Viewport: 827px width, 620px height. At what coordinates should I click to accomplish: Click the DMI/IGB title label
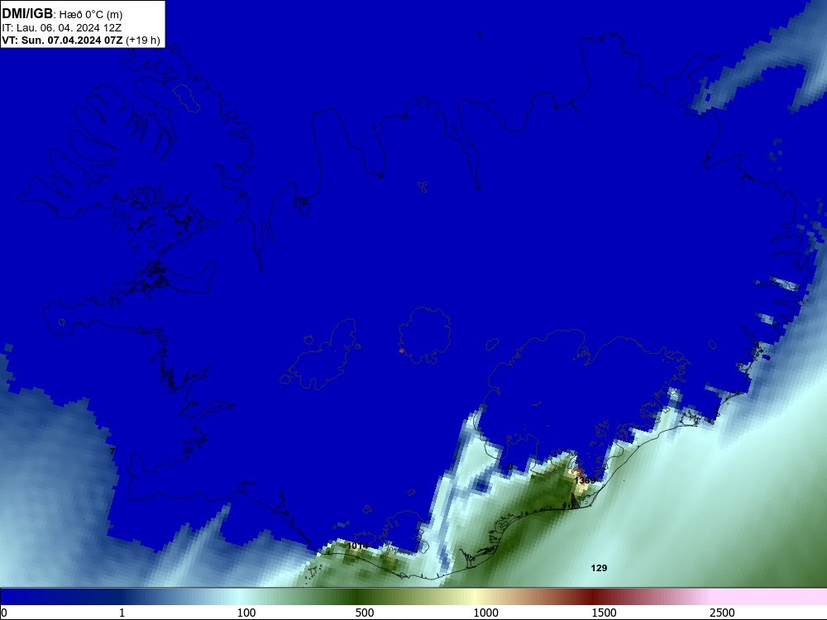[x=27, y=14]
